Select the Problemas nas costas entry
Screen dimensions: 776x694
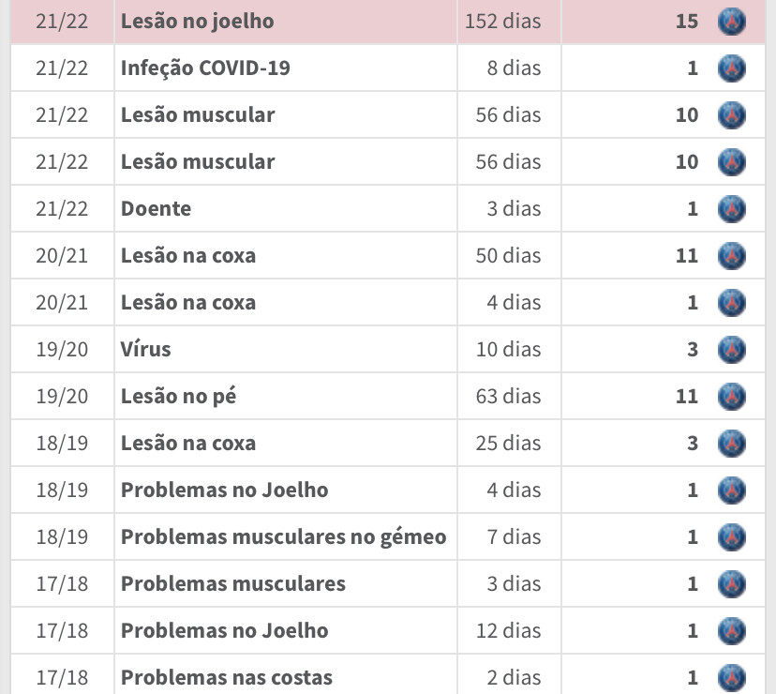click(226, 676)
